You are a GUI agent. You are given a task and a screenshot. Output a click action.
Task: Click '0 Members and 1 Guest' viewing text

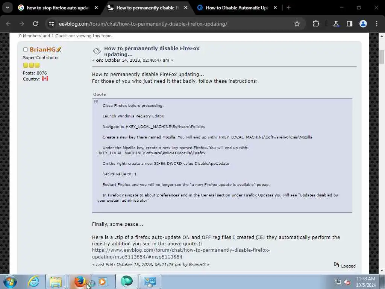[x=66, y=36]
